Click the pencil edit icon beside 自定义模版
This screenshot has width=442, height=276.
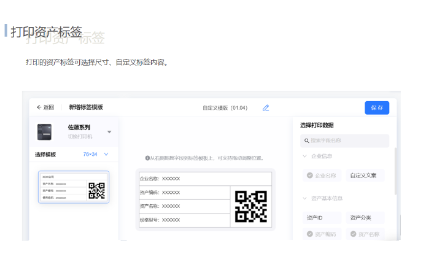266,108
